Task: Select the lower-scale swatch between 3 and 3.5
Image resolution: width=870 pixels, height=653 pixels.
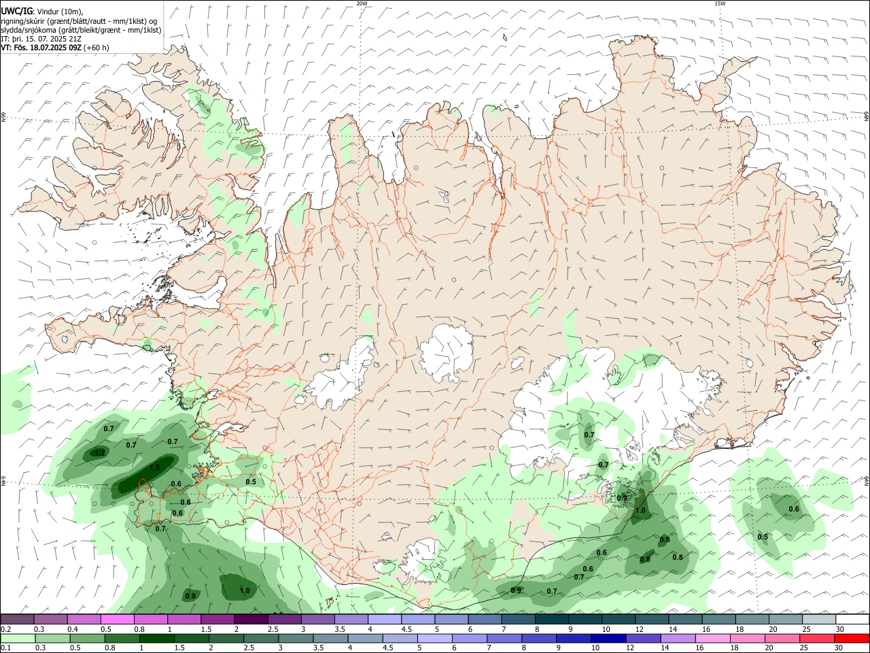Action: (x=296, y=639)
